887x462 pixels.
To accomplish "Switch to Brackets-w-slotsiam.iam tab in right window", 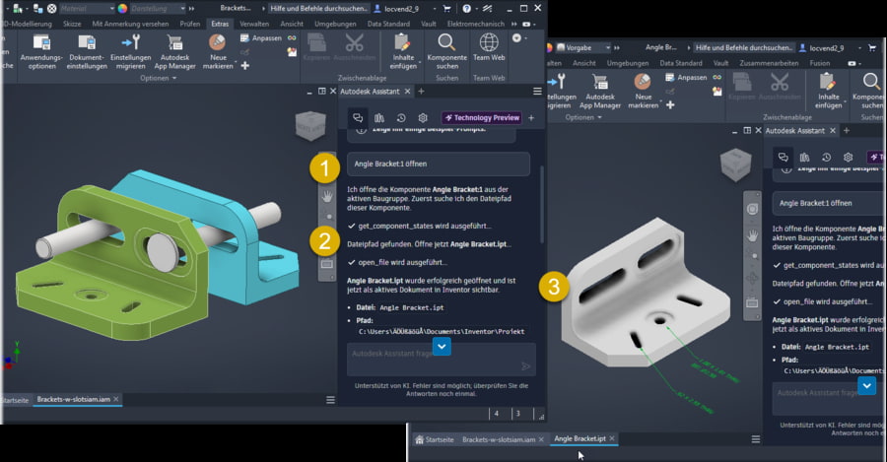I will [x=499, y=439].
